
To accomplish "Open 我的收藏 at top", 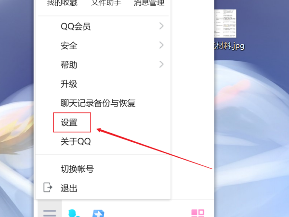I will click(62, 3).
